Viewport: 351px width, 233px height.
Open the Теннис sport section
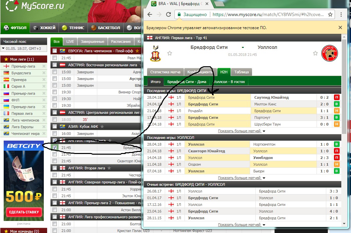pyautogui.click(x=73, y=28)
